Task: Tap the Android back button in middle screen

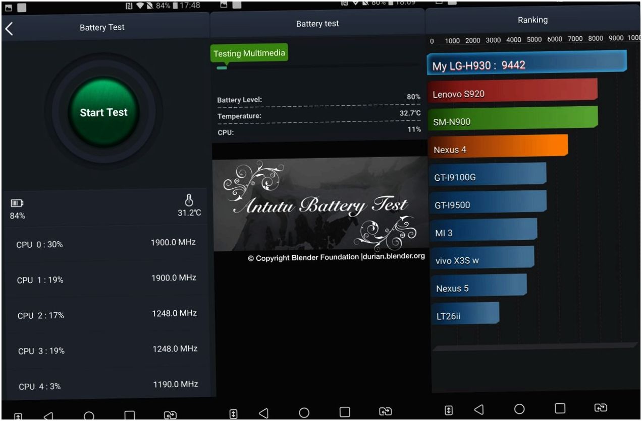Action: coord(263,413)
